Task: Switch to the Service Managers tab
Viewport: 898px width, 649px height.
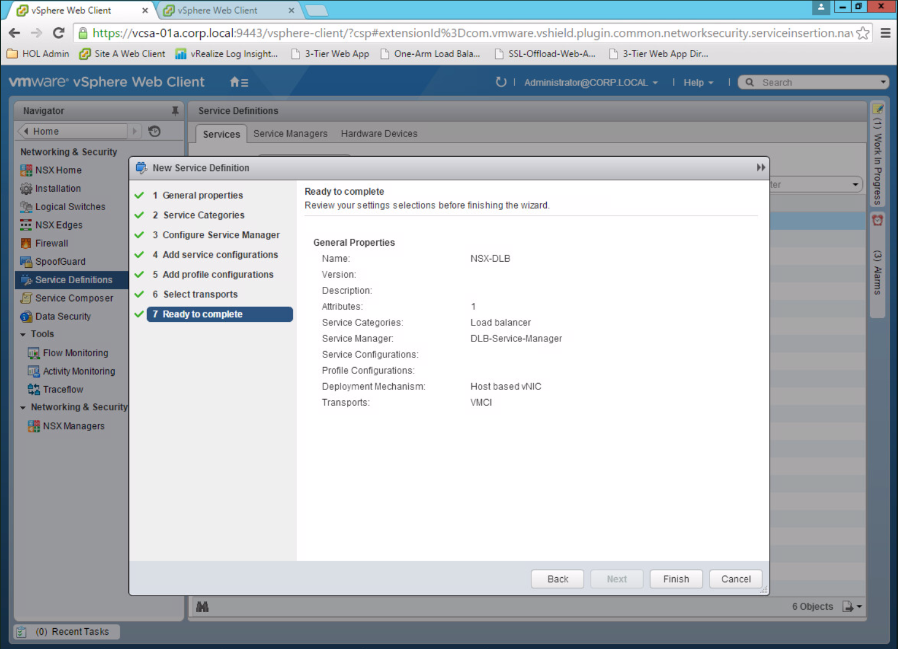Action: click(290, 134)
